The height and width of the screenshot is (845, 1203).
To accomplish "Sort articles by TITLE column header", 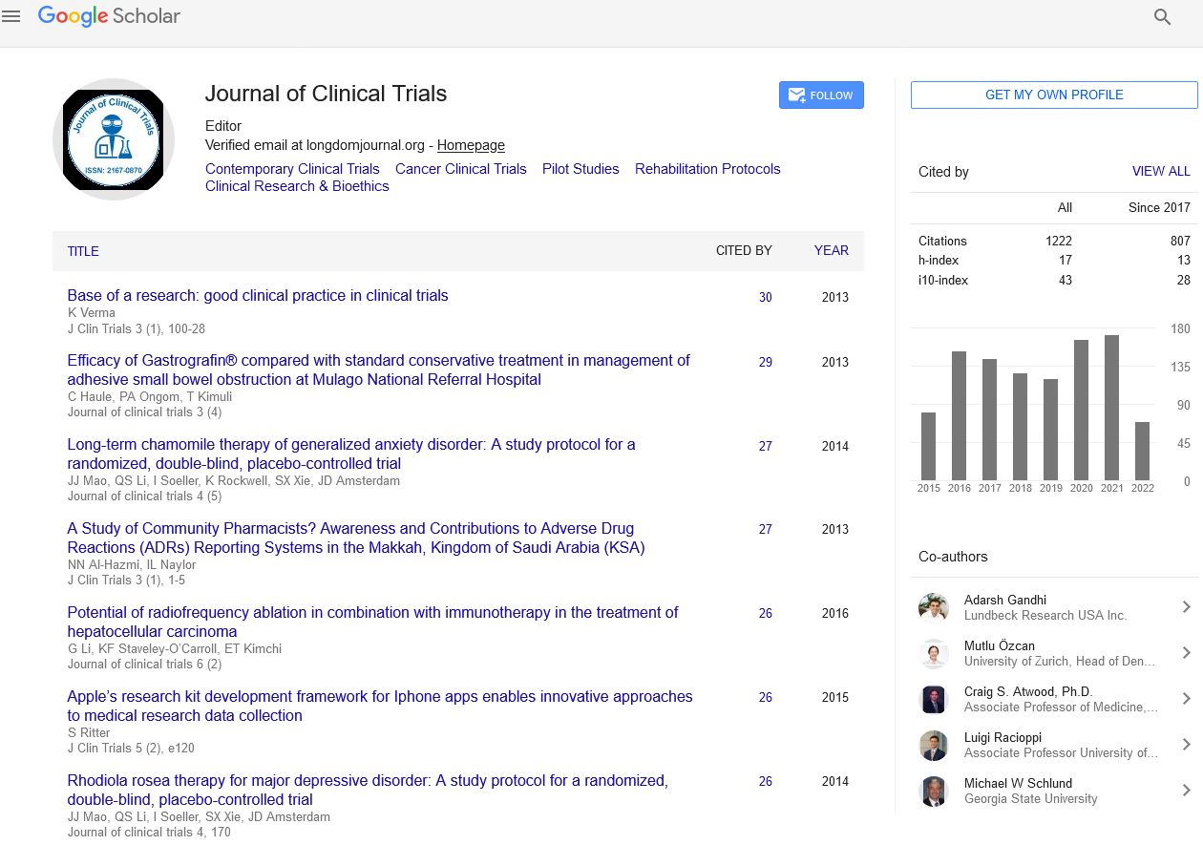I will (83, 251).
